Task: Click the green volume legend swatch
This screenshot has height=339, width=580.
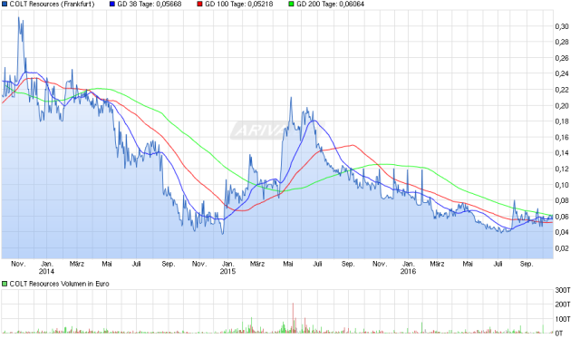Action: (5, 284)
